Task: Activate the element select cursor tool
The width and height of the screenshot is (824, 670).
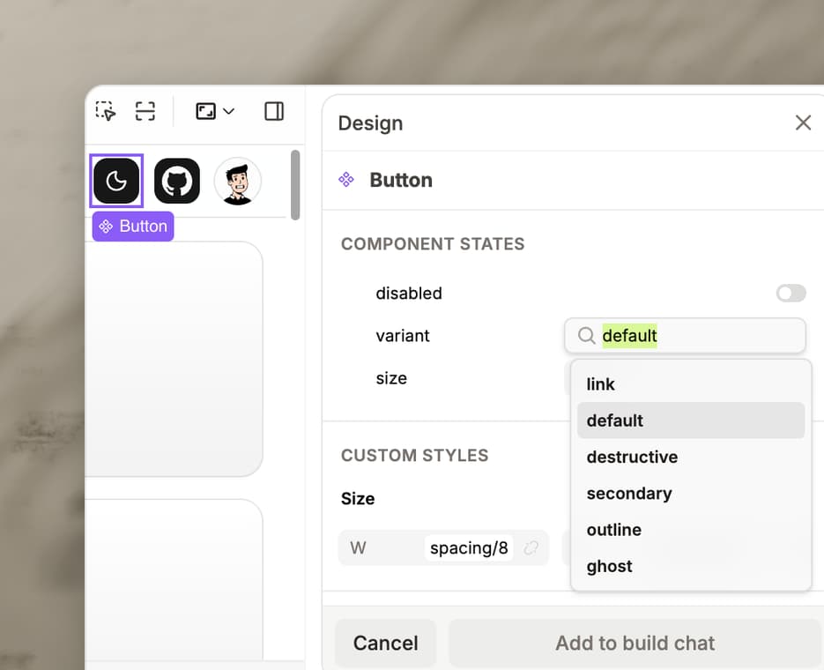Action: pos(106,111)
